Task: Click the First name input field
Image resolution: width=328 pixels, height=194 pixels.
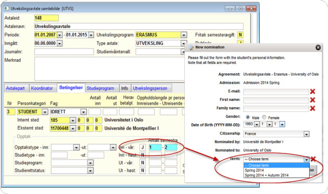Action: 276,100
